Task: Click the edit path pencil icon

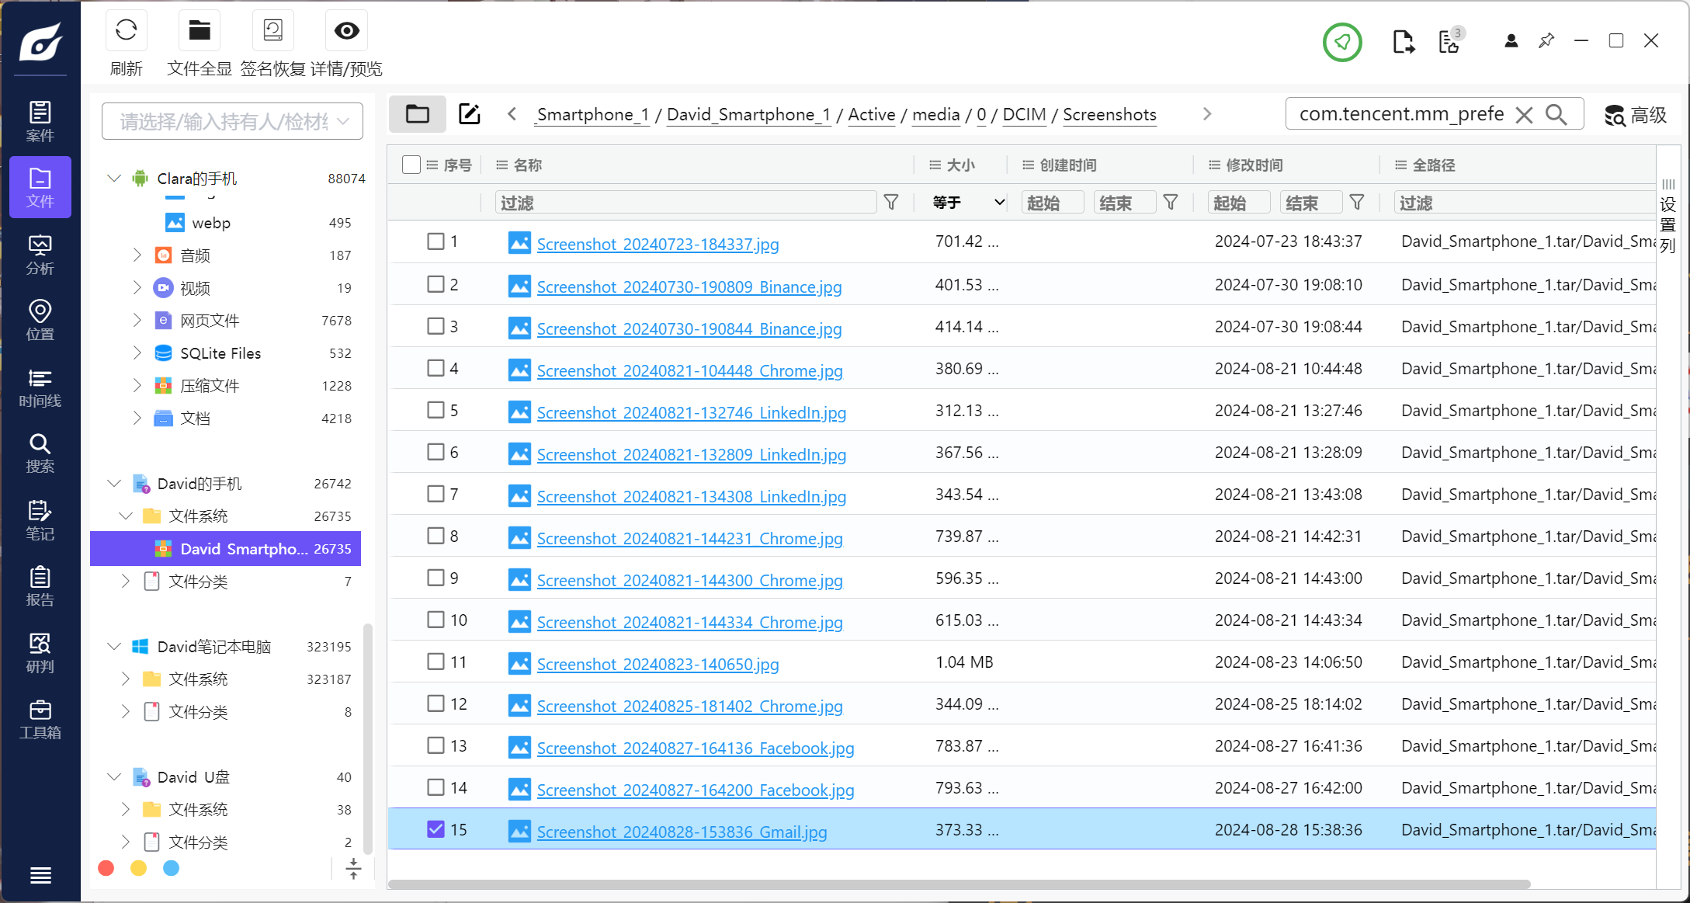Action: (469, 114)
